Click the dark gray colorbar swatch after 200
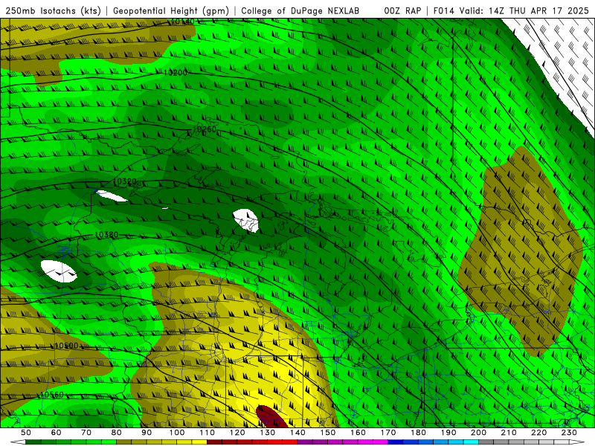This screenshot has width=595, height=446. [486, 442]
